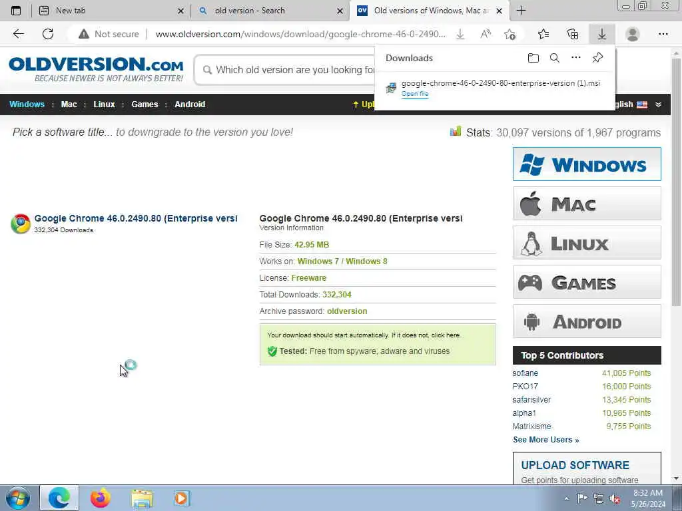Open the Google Chrome 46.0.2490.80 title link

[136, 218]
